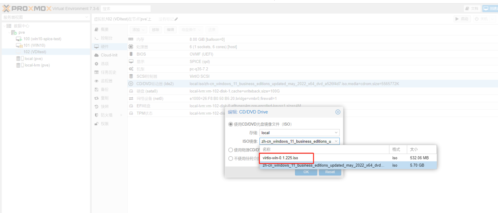Screen dimensions: 498x213
Task: Click the 搜索 search input field
Action: tap(126, 9)
